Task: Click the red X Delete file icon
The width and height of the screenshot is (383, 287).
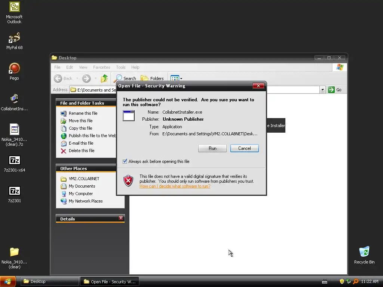Action: (x=64, y=151)
